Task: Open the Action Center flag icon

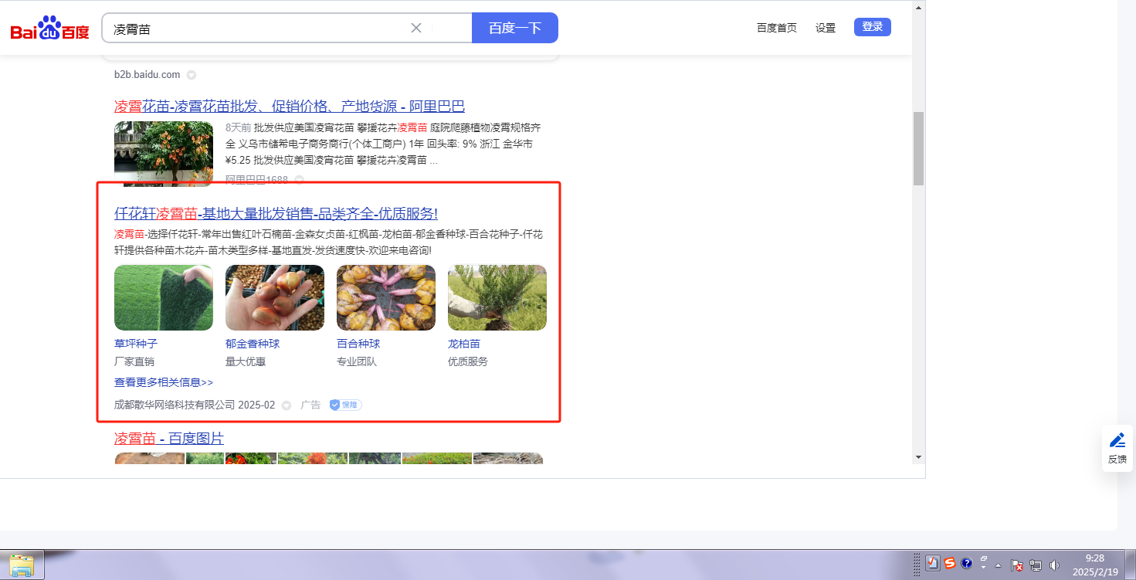Action: tap(1018, 565)
